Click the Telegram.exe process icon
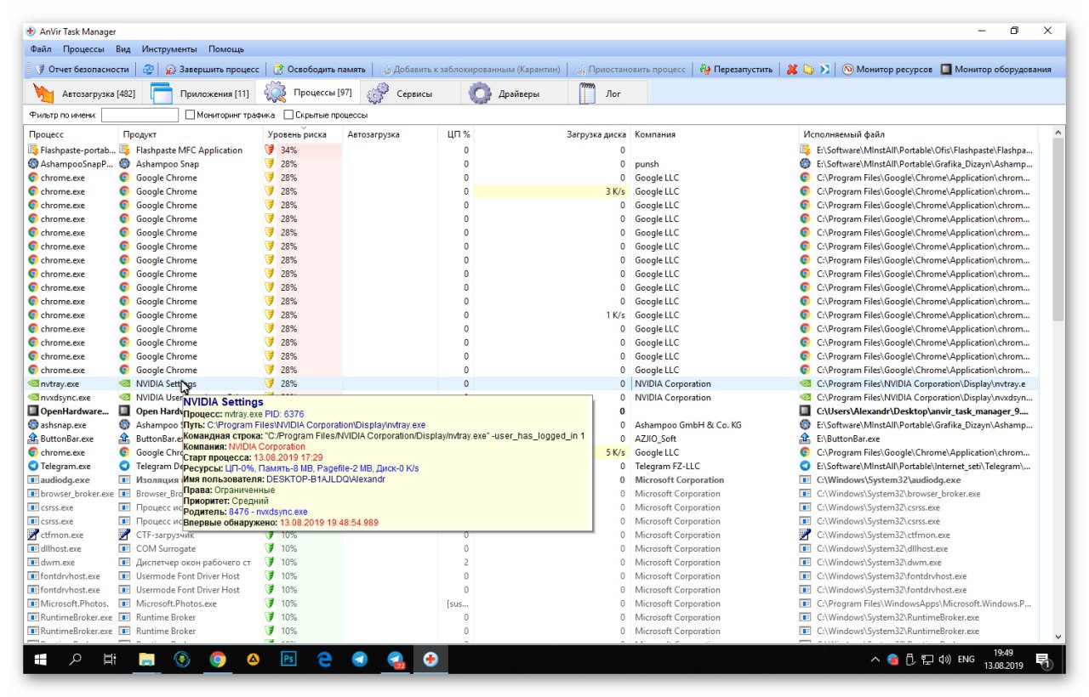 point(33,466)
